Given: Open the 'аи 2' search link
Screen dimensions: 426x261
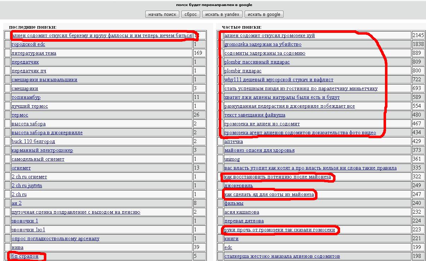Looking at the screenshot, I should click(x=17, y=203).
